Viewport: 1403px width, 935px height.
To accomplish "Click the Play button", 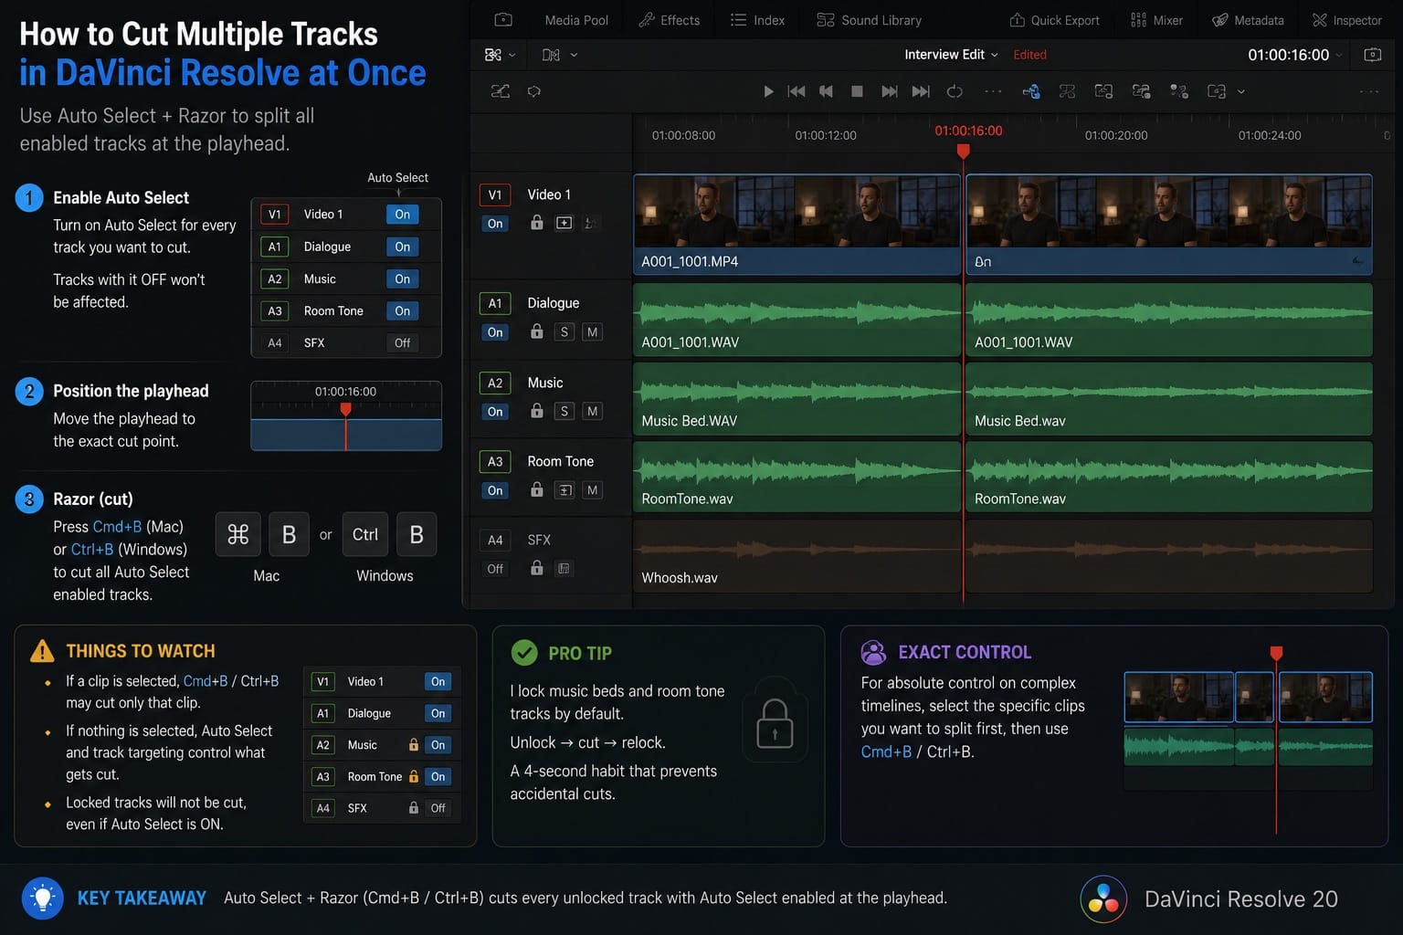I will 768,91.
